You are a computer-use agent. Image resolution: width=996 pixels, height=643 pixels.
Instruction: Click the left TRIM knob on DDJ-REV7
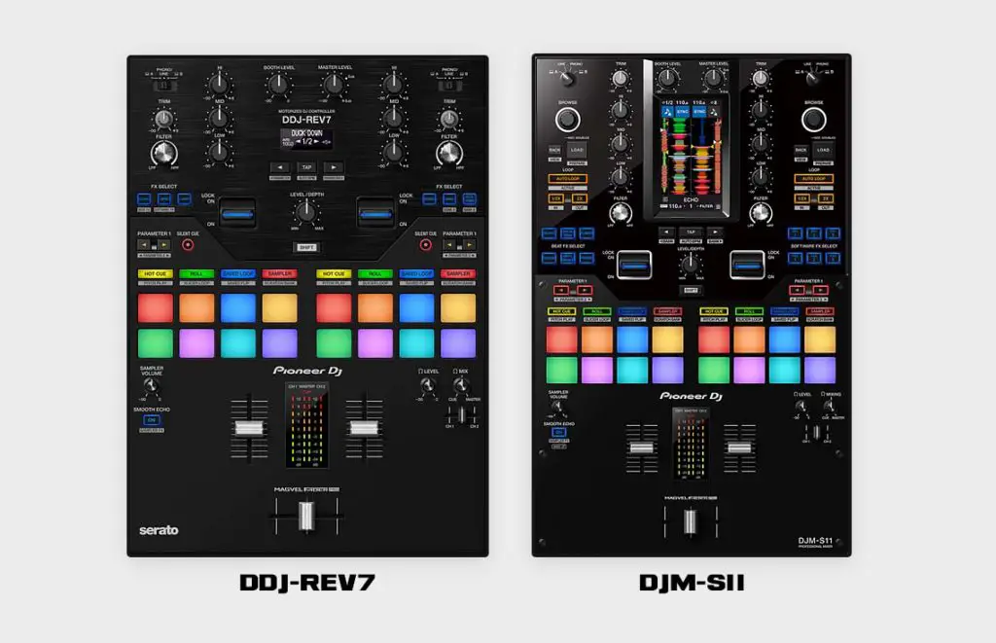(x=163, y=118)
